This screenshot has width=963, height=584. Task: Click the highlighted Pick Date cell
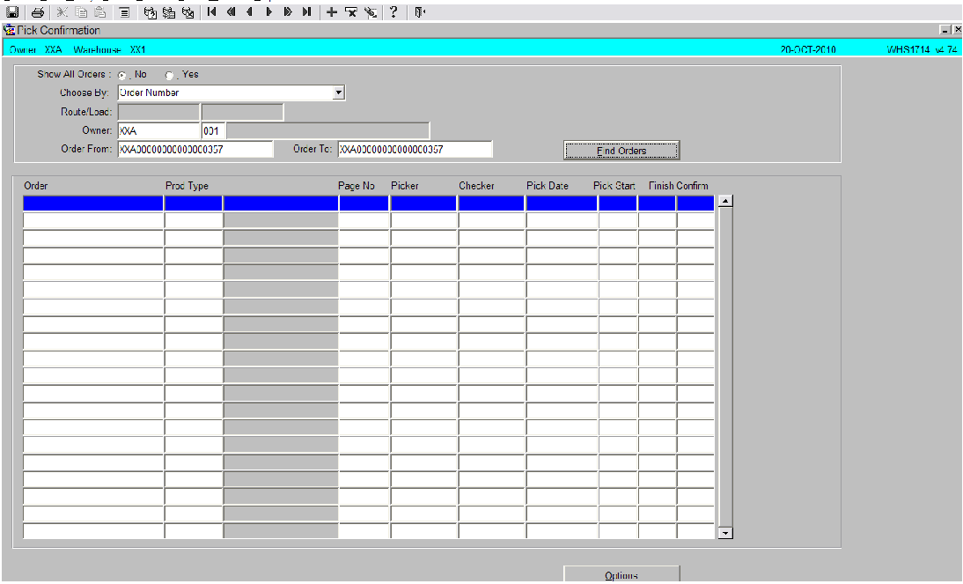point(562,203)
